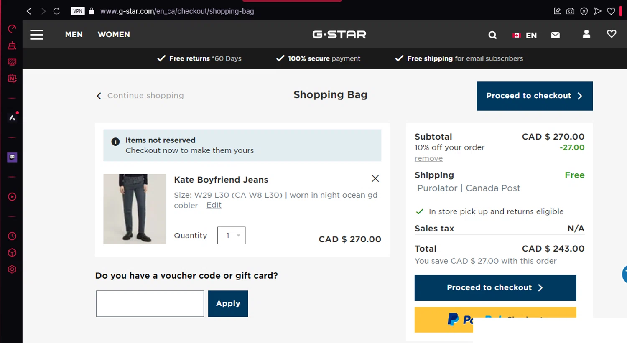The image size is (627, 343).
Task: Click the You save CAD $ 27.00 message
Action: (x=485, y=261)
